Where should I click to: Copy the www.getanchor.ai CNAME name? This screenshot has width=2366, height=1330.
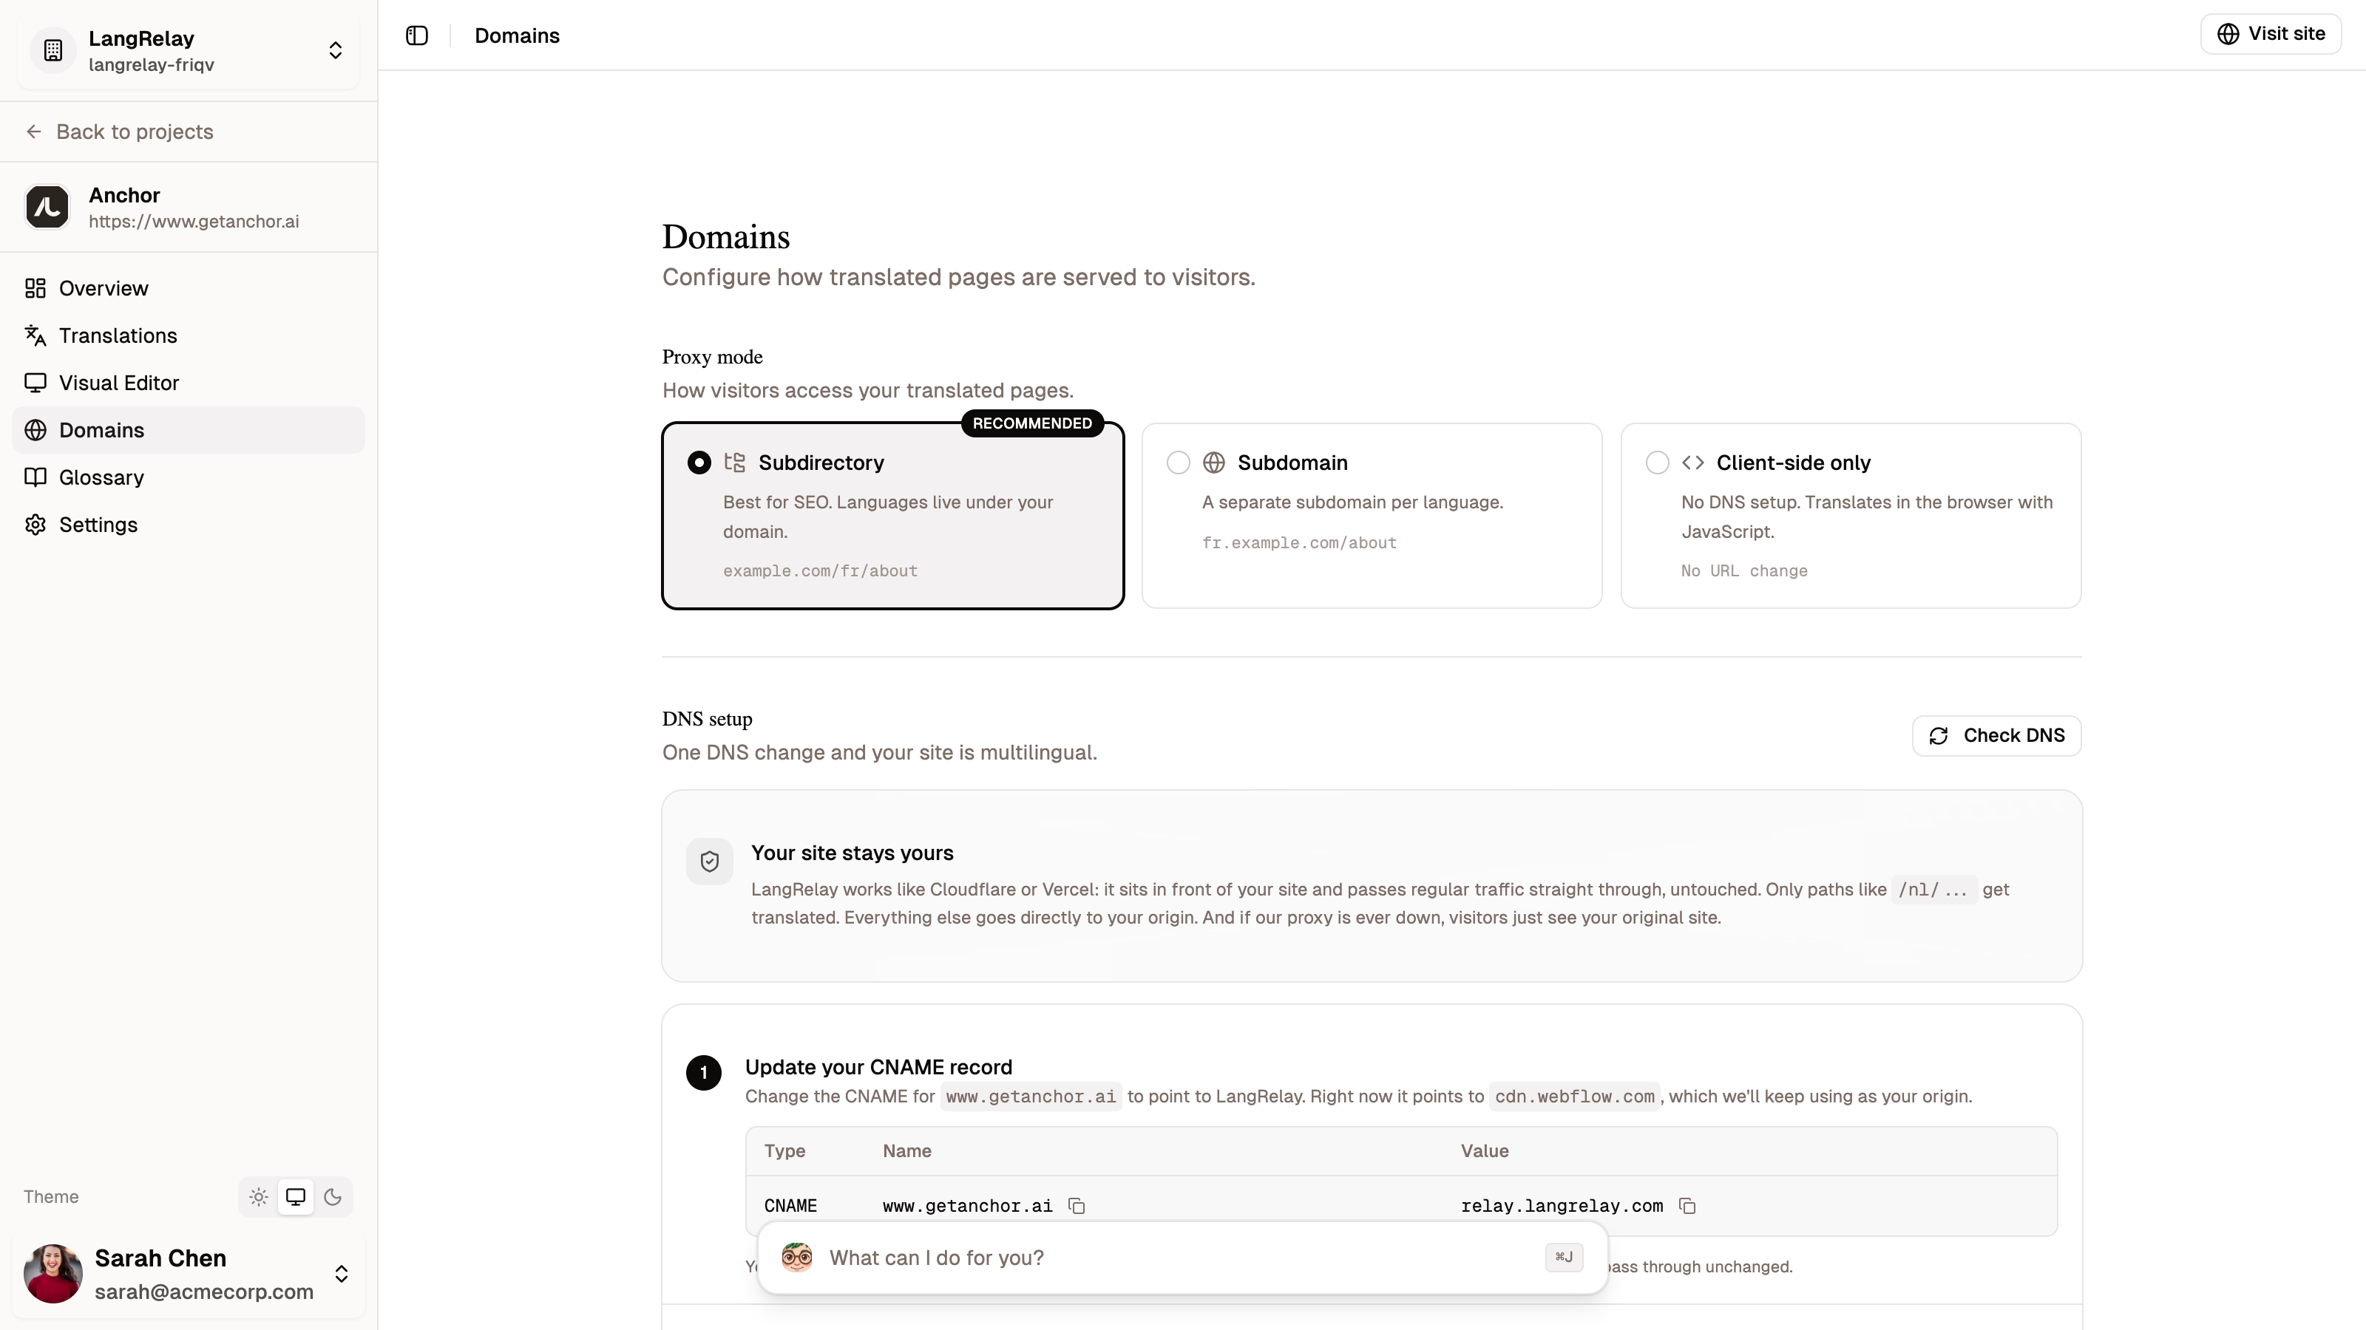[1076, 1205]
